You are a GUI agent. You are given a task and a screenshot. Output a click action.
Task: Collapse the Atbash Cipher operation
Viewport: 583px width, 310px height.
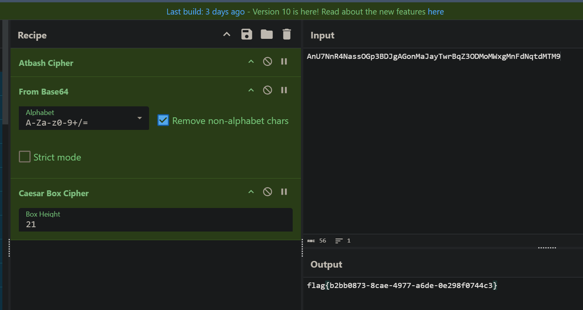pos(251,62)
